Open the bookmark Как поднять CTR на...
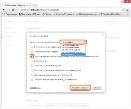131x109 pixels. click(x=30, y=14)
